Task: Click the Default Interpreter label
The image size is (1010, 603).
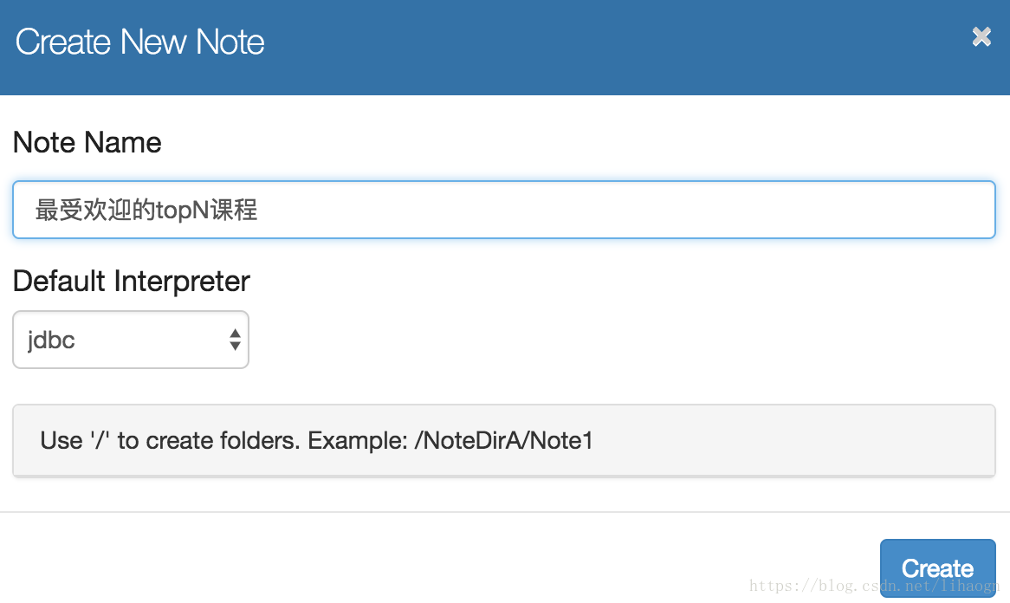Action: coord(132,281)
